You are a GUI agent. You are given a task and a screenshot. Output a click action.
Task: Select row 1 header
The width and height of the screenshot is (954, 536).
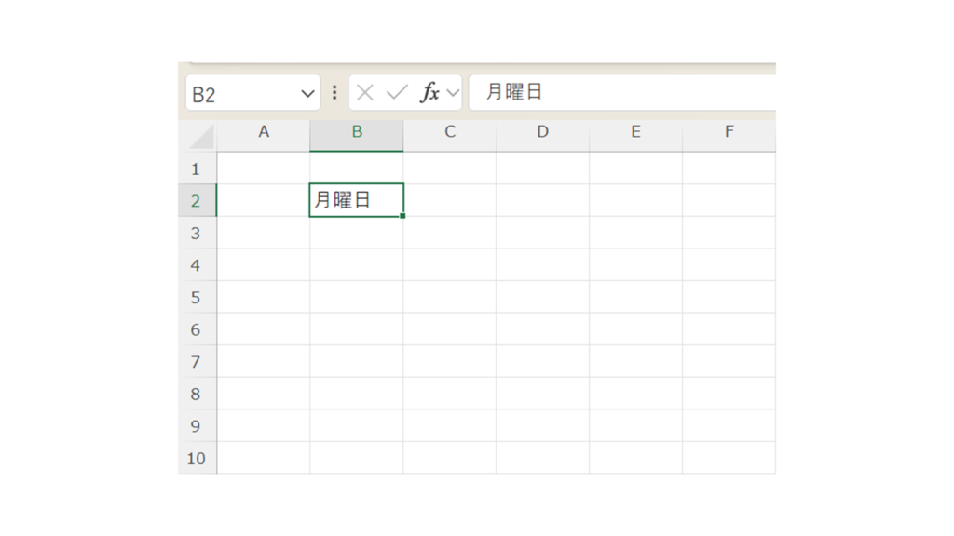[x=197, y=169]
